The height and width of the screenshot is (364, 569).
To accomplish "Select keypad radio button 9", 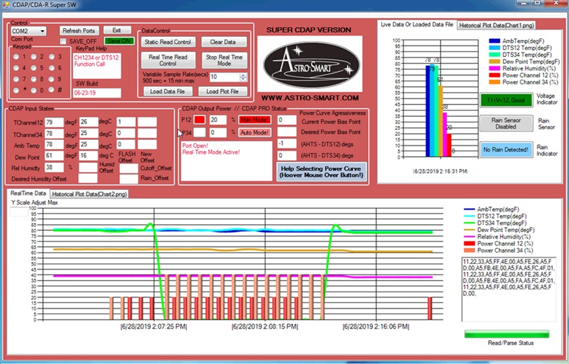I will [51, 80].
